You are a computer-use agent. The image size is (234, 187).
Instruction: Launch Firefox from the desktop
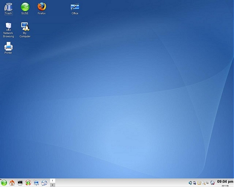coord(41,7)
